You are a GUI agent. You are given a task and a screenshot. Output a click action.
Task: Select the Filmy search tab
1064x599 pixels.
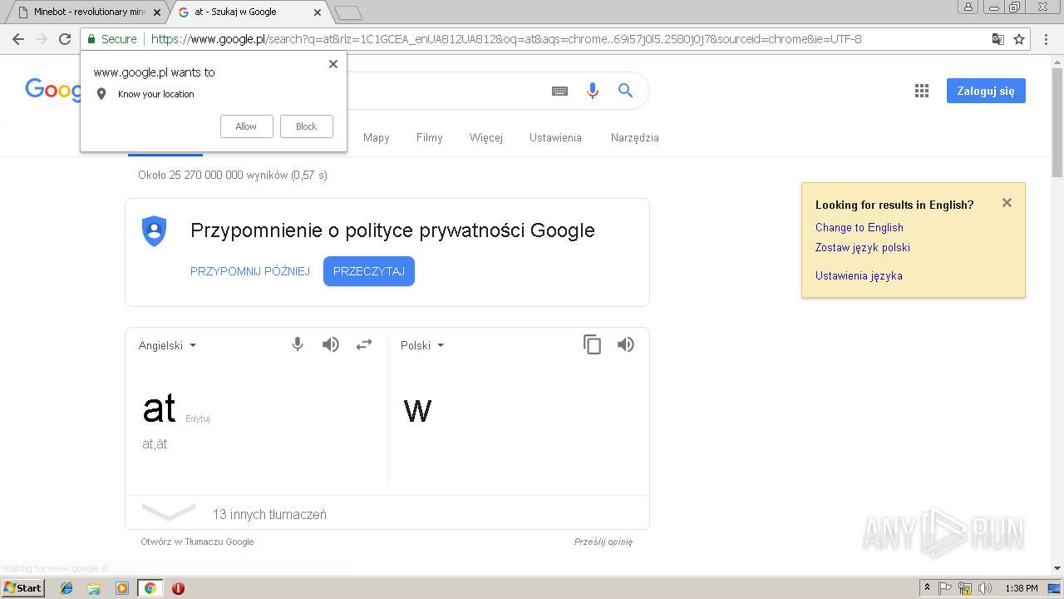coord(430,138)
